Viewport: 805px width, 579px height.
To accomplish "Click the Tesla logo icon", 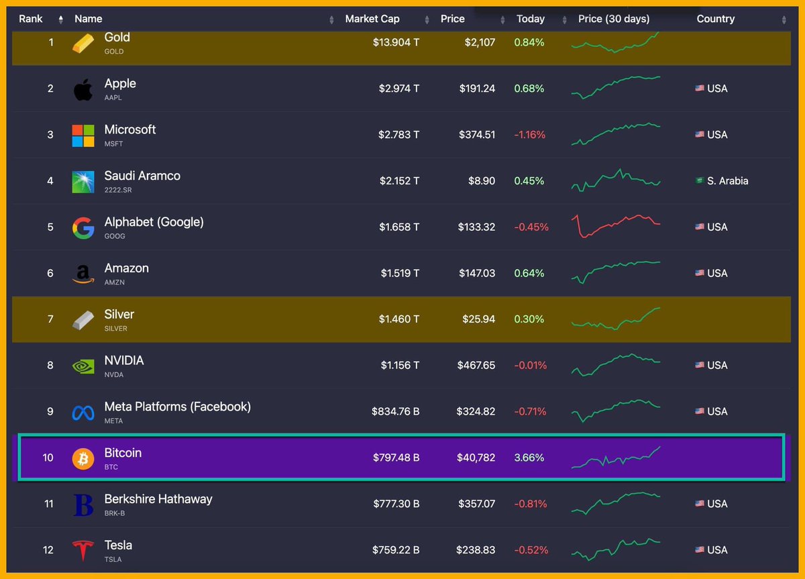I will [83, 551].
